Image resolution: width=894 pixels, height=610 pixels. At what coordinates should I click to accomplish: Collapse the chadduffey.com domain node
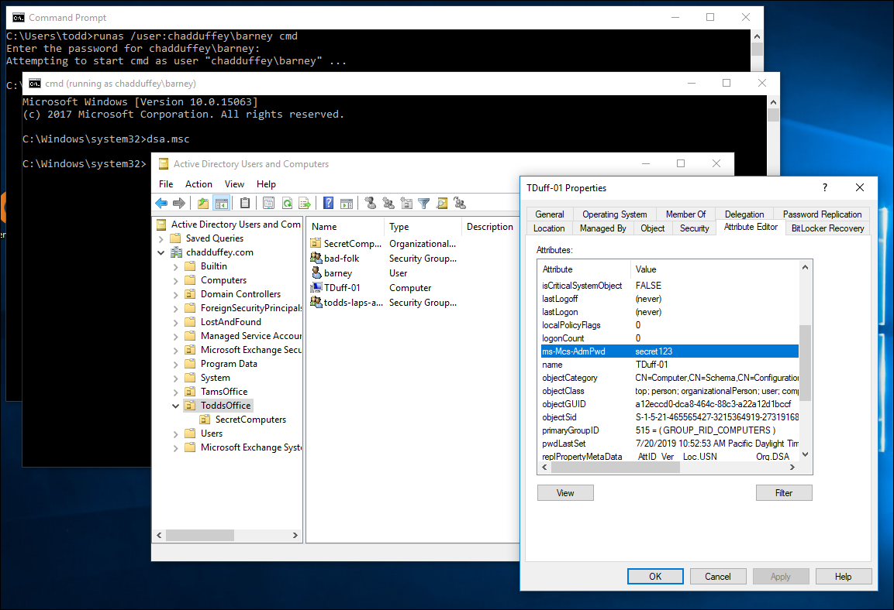coord(161,252)
